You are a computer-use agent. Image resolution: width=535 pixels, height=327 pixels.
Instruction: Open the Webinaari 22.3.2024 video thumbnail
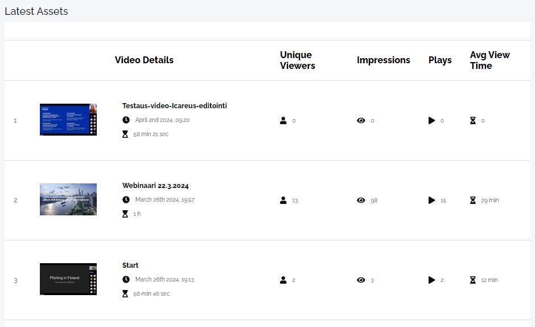tap(68, 199)
